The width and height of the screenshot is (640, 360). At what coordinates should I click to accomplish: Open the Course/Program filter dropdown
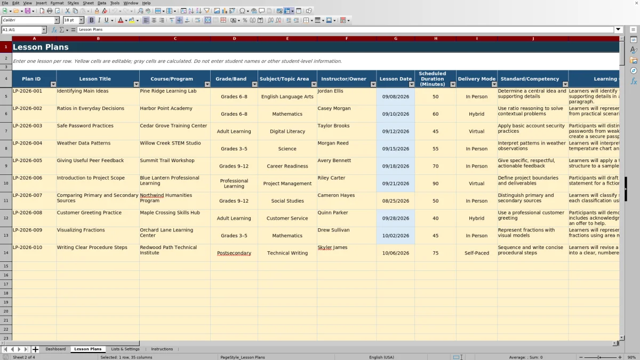point(207,84)
